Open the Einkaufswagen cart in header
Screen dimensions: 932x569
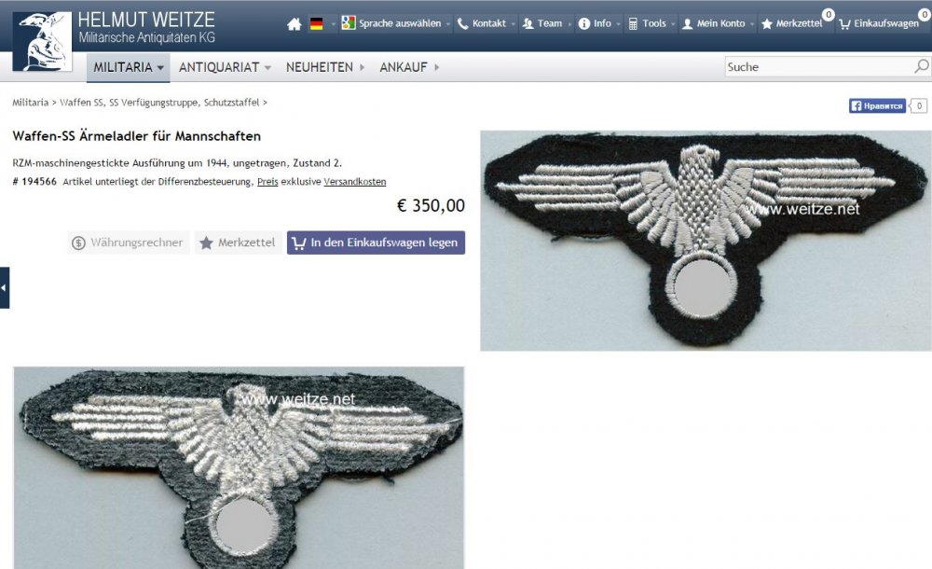tap(879, 24)
